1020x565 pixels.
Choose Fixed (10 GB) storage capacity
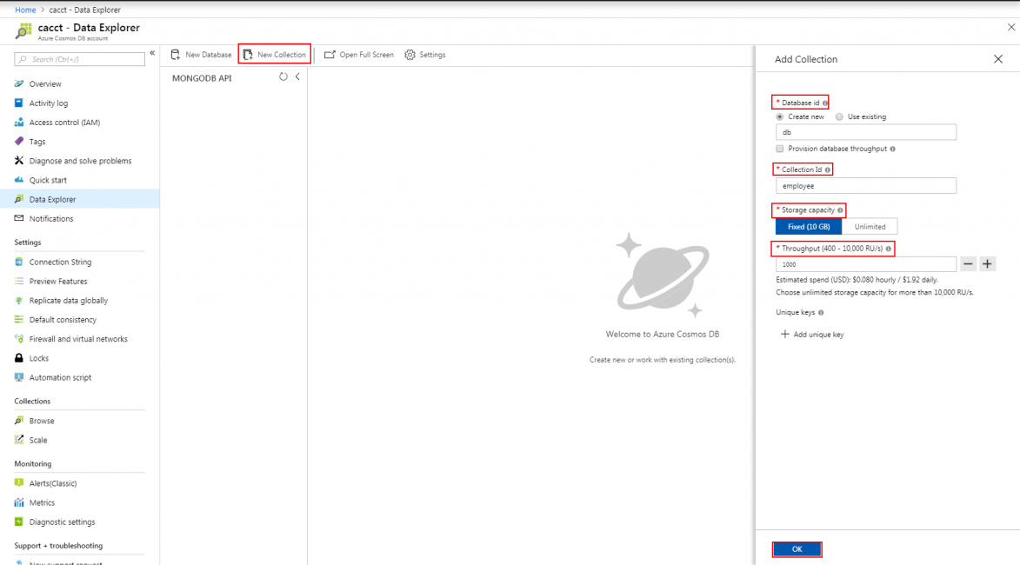[809, 226]
